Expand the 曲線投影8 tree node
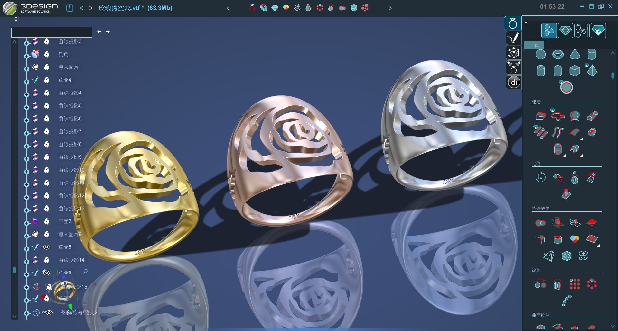The height and width of the screenshot is (331, 618). (27, 146)
